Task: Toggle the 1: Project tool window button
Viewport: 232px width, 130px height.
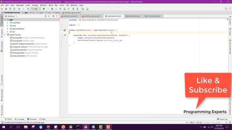Action: pos(2,20)
